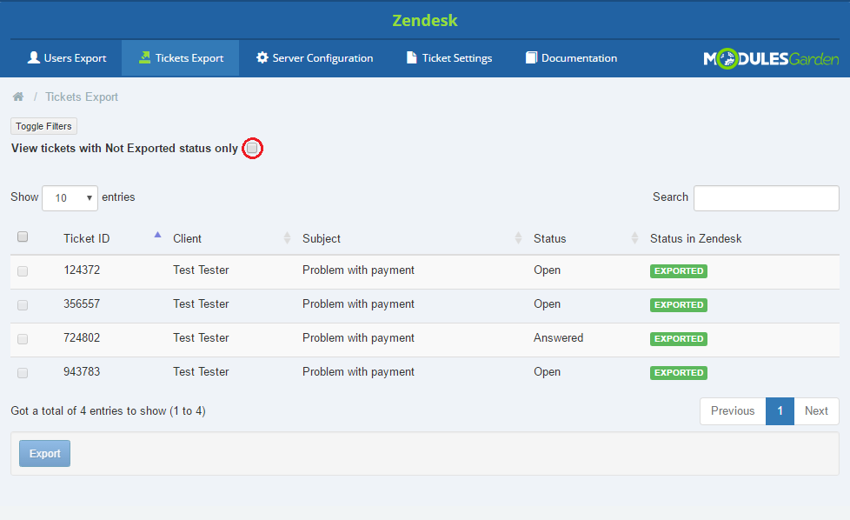The image size is (850, 520).
Task: Click ticket ID 124372
Action: 82,270
